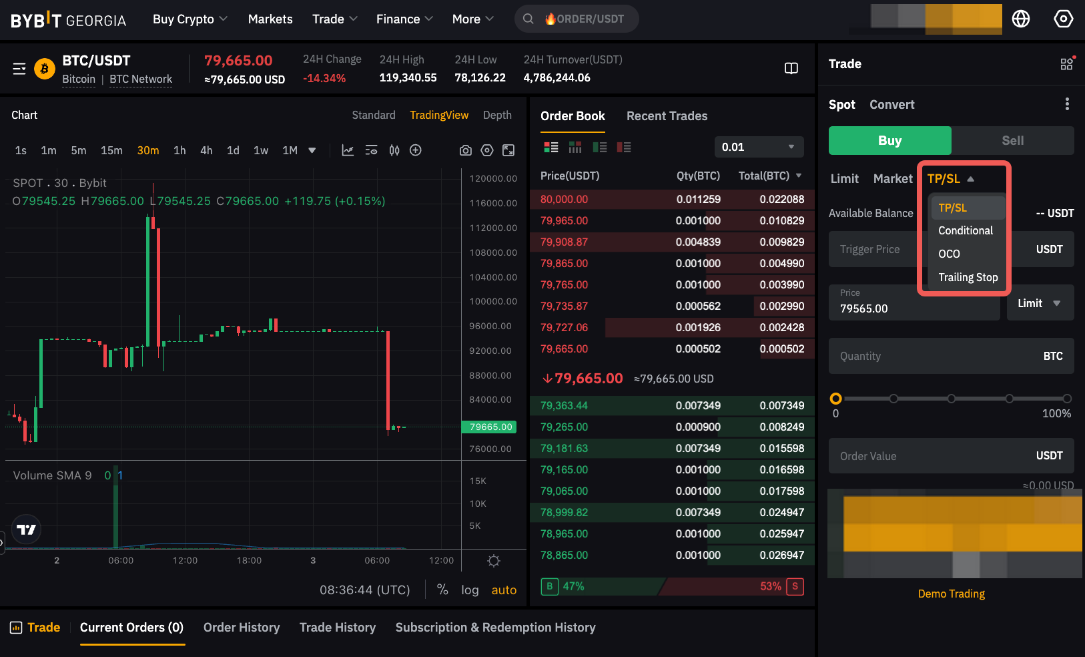Click the 100% end of the quantity slider
The height and width of the screenshot is (657, 1085).
pyautogui.click(x=1066, y=399)
